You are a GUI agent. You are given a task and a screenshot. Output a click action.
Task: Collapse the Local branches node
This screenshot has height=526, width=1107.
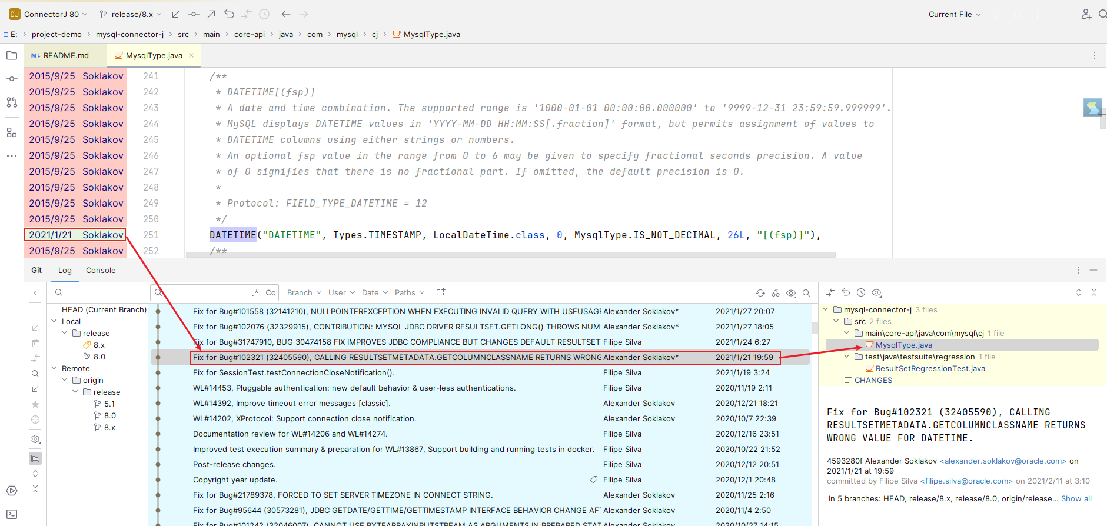coord(54,321)
